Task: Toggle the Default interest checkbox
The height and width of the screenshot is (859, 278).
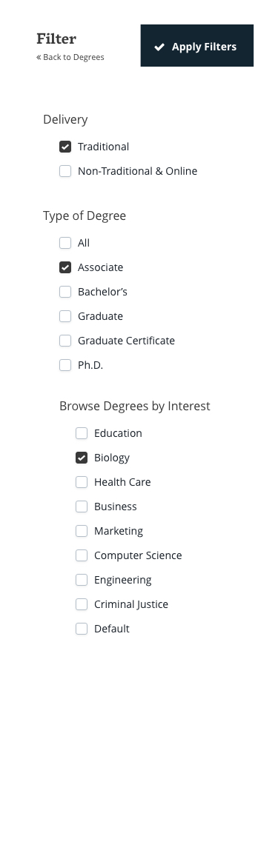Action: [82, 629]
